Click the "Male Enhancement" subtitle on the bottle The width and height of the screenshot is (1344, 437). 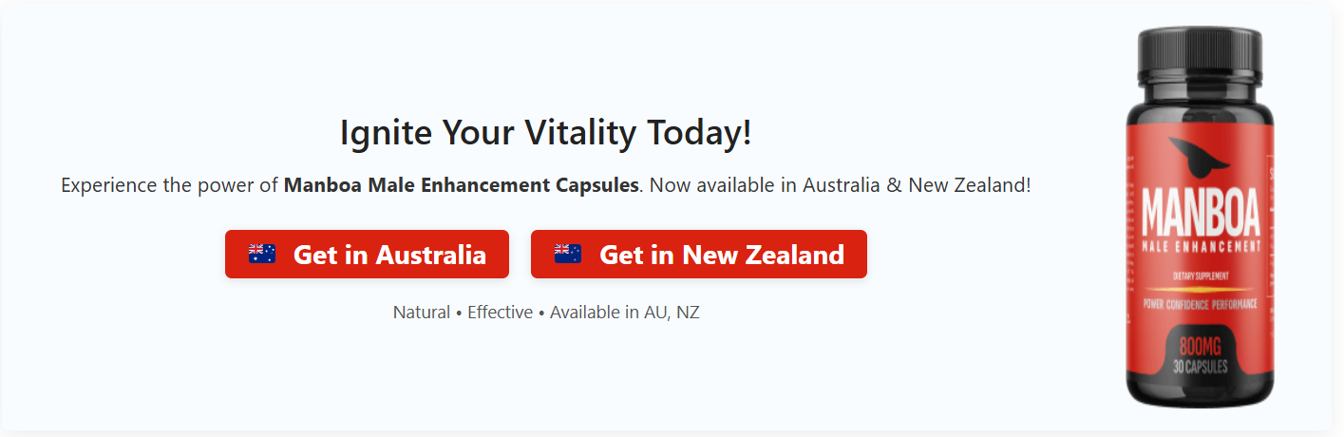(1201, 247)
